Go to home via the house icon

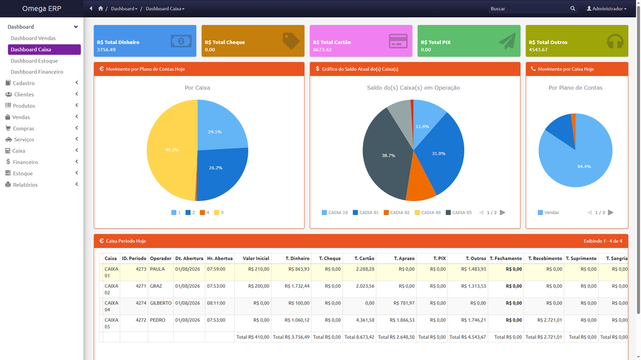101,9
